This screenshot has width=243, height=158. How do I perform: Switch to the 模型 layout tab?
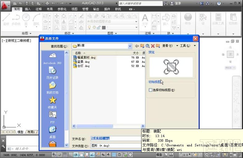[x=20, y=132]
